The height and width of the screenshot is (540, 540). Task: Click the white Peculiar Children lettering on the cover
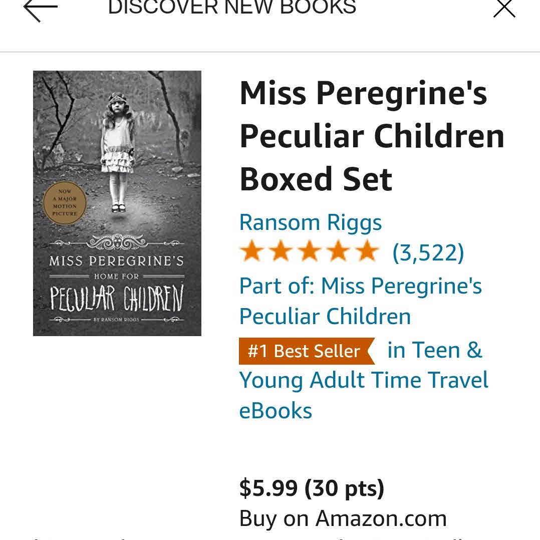click(117, 298)
